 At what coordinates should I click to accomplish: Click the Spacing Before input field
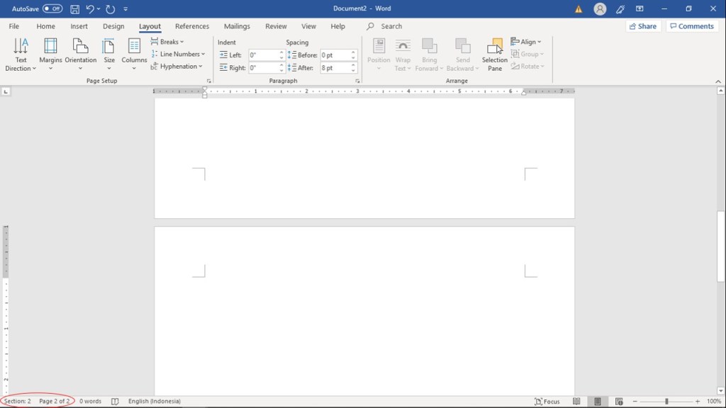(334, 55)
